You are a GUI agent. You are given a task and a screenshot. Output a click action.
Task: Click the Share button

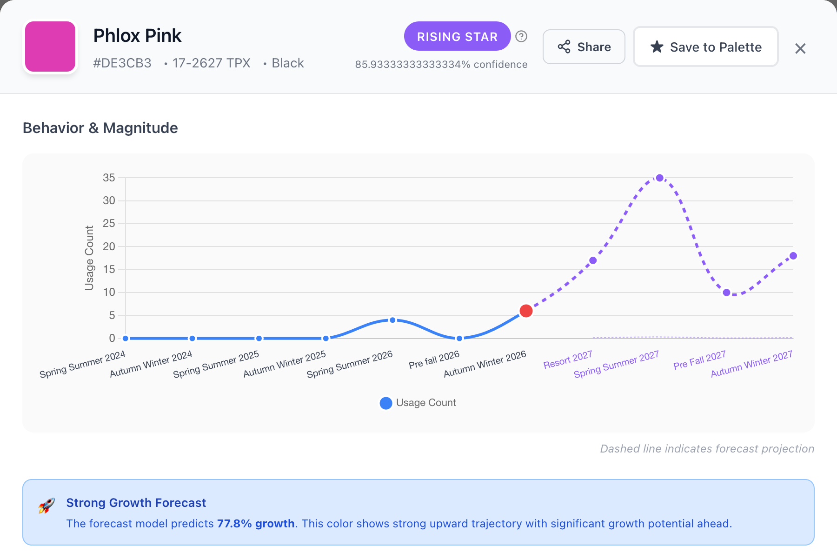(584, 47)
